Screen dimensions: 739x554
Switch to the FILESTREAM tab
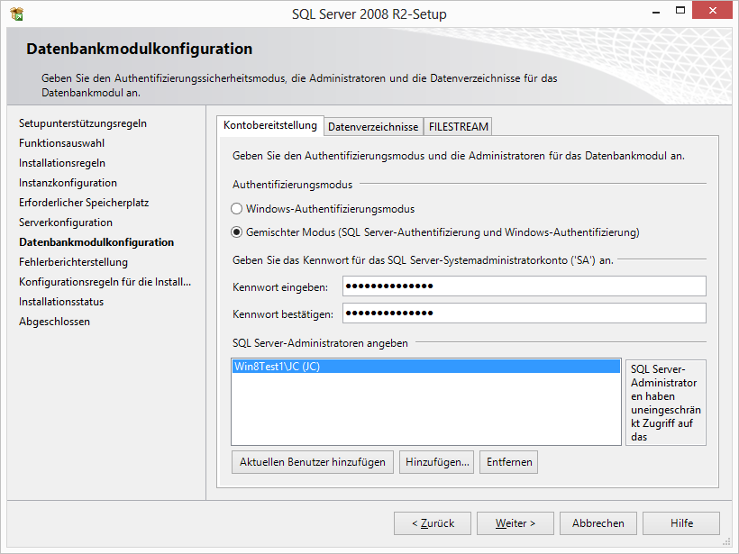pos(458,127)
